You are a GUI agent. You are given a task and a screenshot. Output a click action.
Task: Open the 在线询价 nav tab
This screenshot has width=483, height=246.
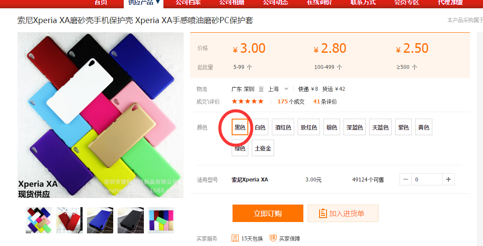tap(320, 3)
